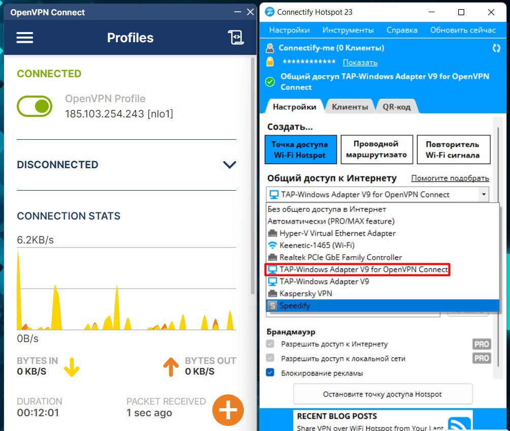This screenshot has width=510, height=431.
Task: Click the padlock password icon
Action: coord(271,62)
